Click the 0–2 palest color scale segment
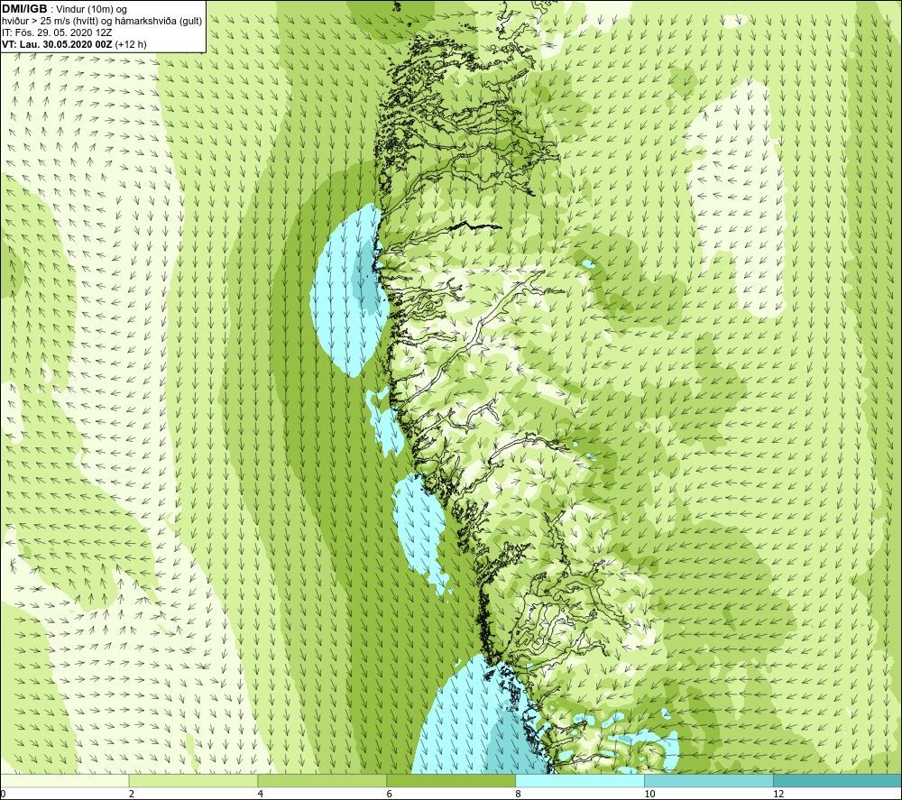 pyautogui.click(x=64, y=780)
